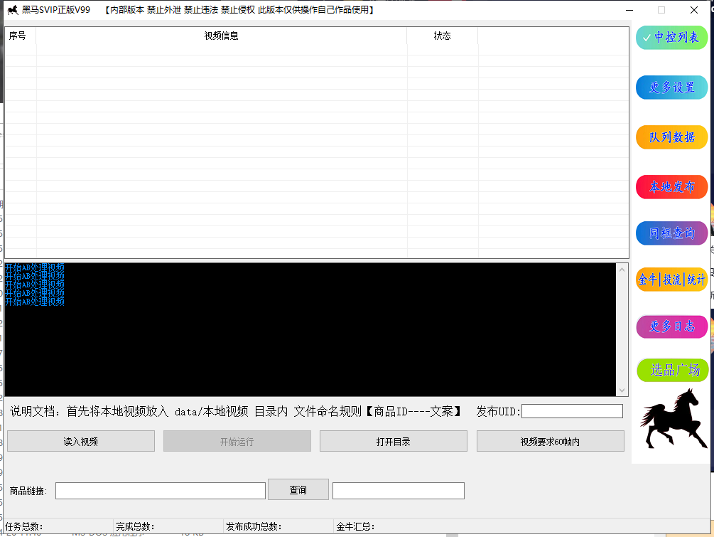Screen dimensions: 714x537
Task: Select the 本地发布 button
Action: click(671, 187)
